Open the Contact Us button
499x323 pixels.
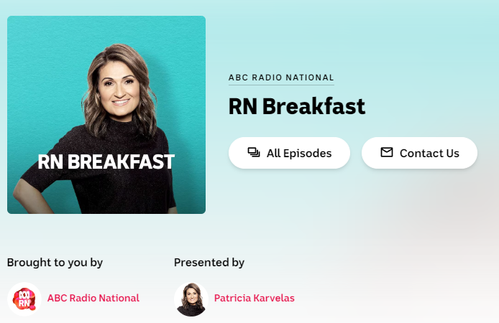(419, 153)
